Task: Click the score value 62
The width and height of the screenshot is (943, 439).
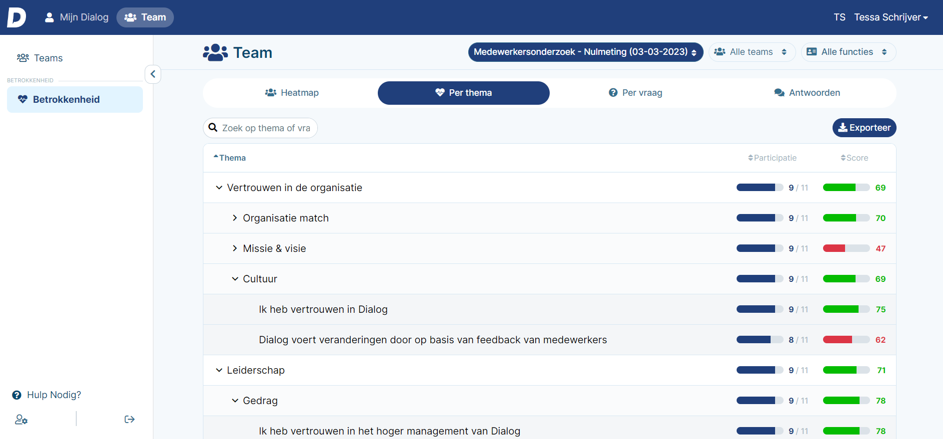Action: click(881, 340)
